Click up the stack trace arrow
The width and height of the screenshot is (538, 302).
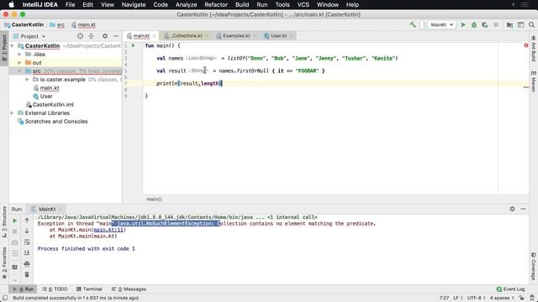[x=27, y=221]
